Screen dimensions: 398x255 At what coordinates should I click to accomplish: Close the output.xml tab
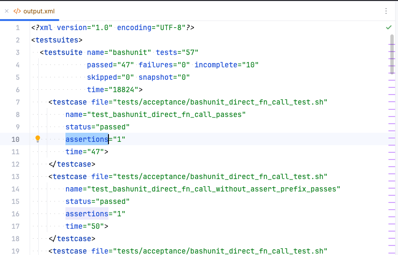coord(7,11)
